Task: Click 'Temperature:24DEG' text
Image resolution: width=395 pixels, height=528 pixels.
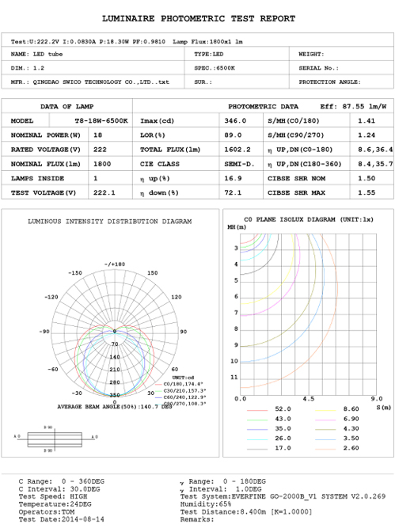Action: tap(55, 504)
